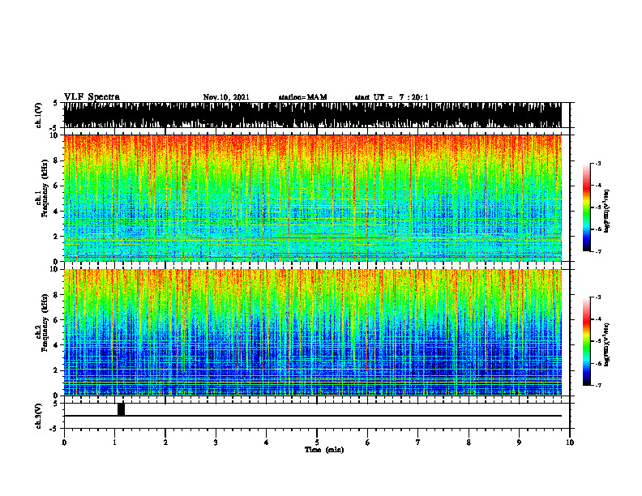Viewport: 642px width, 496px height.
Task: Click the "-7" label on ch.2 colorbar
Action: 597,385
